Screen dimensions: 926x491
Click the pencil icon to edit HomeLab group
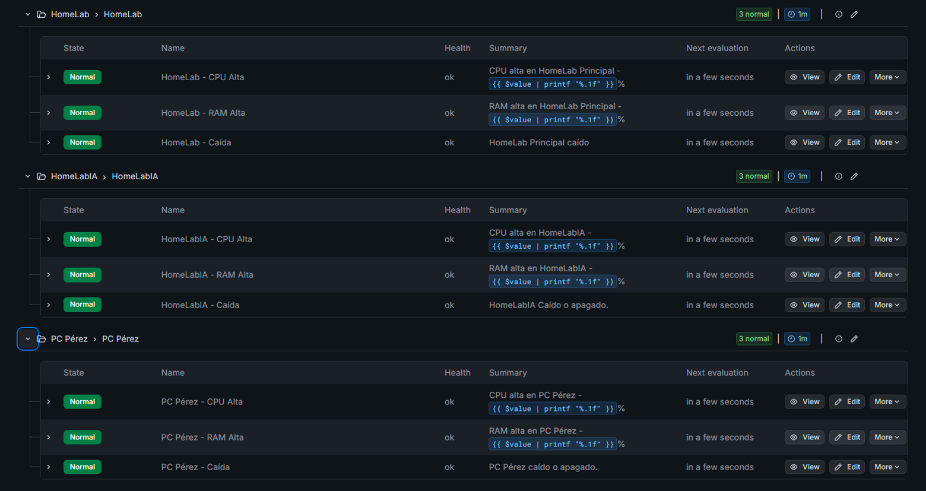(x=854, y=14)
